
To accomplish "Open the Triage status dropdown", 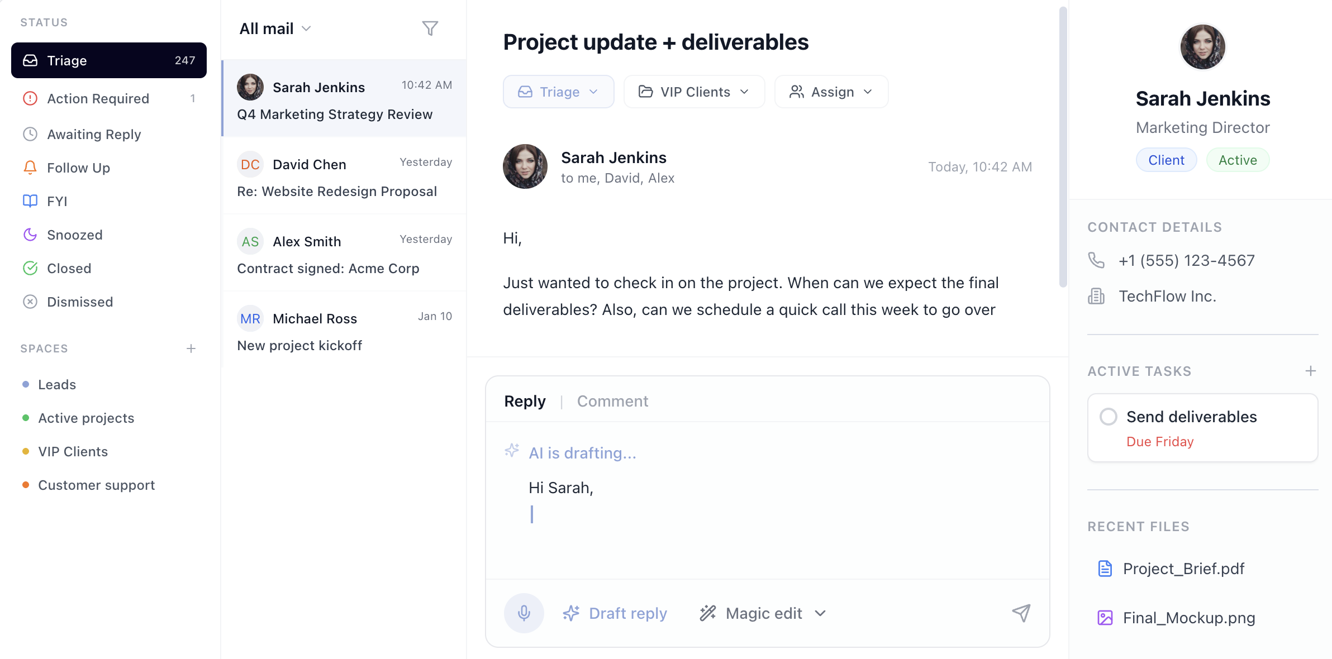I will [x=558, y=92].
